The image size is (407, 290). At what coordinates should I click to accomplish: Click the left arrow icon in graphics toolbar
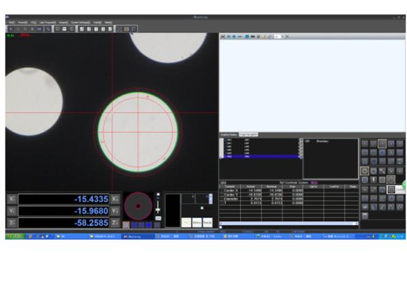coord(228,36)
